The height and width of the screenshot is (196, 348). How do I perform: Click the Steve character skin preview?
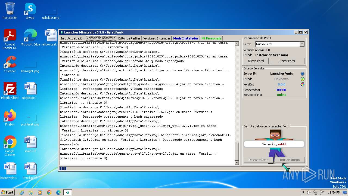point(275,147)
